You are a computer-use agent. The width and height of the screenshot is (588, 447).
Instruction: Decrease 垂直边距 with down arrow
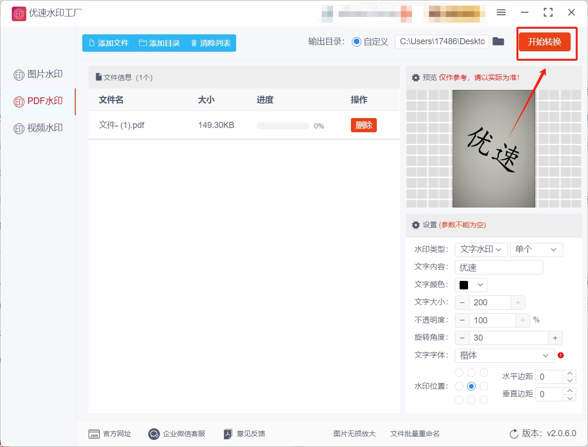(x=570, y=398)
